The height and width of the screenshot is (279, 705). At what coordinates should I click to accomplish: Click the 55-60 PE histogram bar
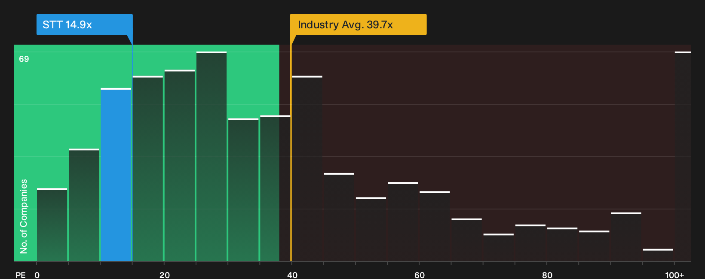pyautogui.click(x=403, y=221)
